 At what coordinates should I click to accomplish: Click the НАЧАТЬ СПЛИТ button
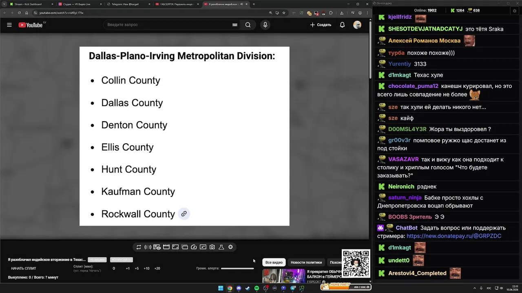coord(24,269)
